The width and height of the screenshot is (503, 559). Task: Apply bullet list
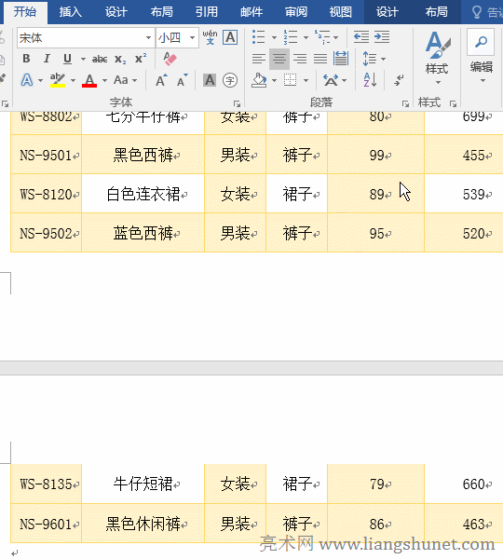click(x=259, y=37)
